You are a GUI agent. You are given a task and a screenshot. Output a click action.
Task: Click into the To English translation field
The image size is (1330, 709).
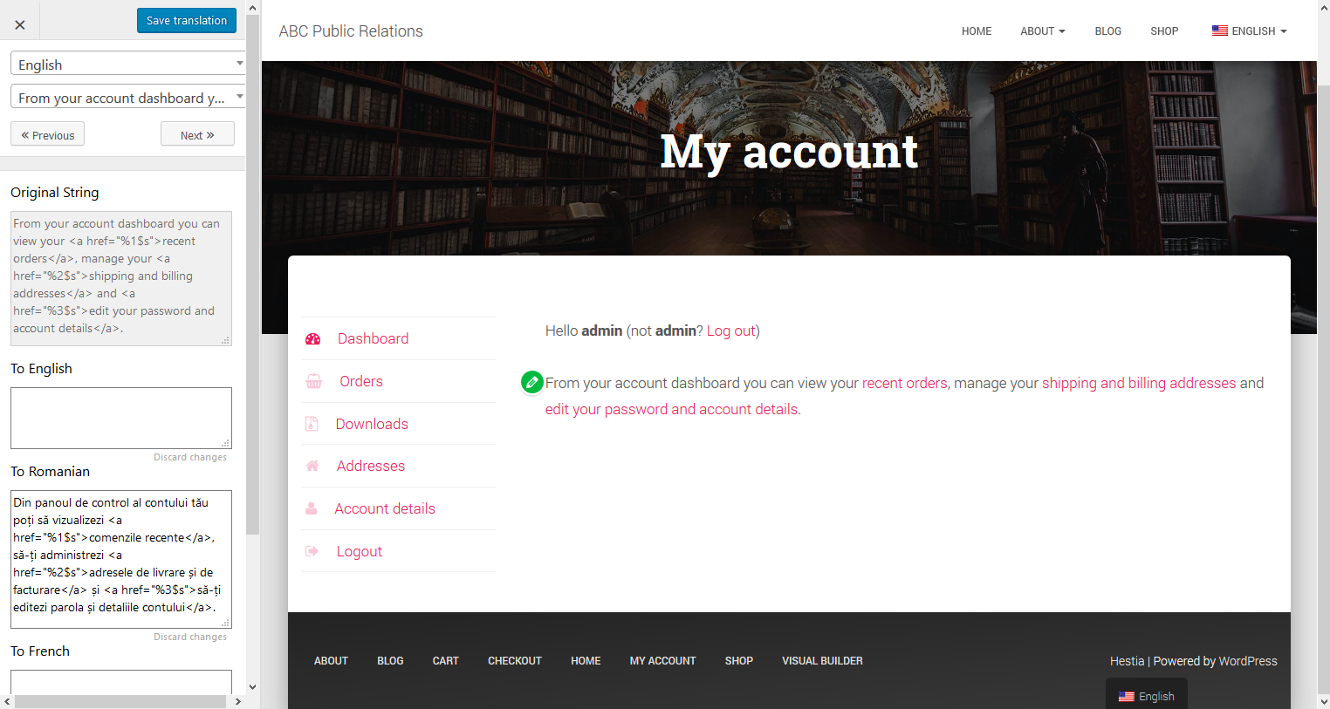tap(121, 418)
